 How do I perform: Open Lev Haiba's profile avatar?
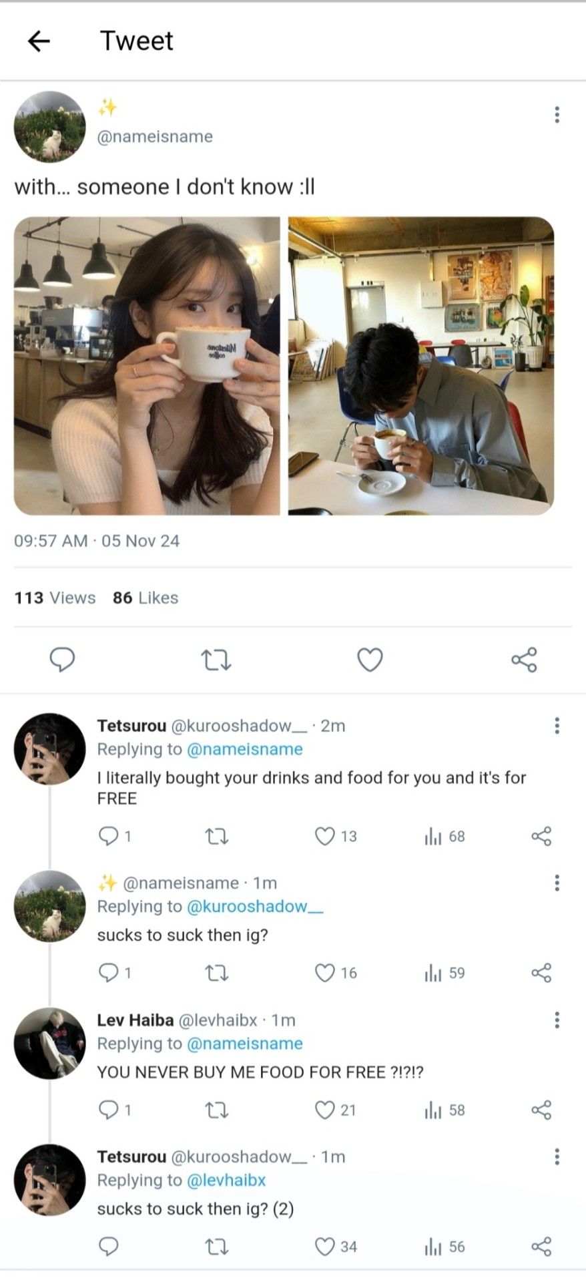50,1043
